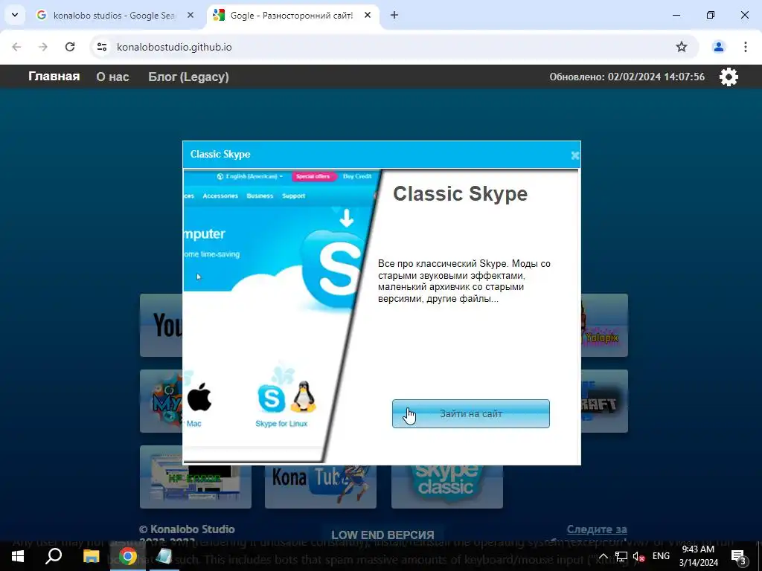
Task: Click the "Classic Skype" heading text
Action: (x=460, y=194)
